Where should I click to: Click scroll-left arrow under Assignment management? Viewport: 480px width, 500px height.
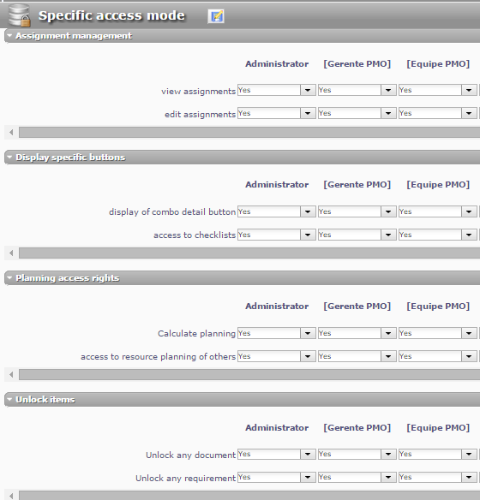(x=11, y=132)
